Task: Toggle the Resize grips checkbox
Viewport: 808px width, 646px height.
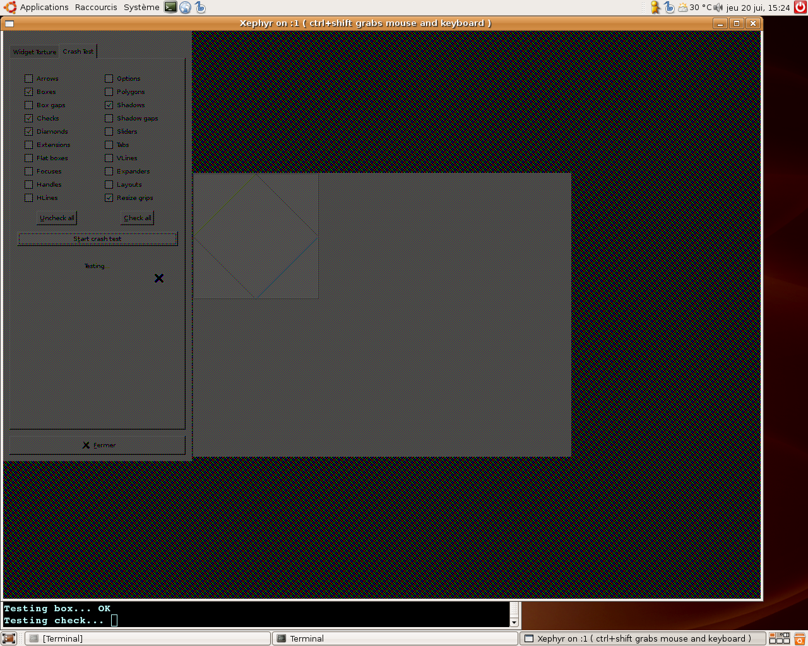Action: (109, 198)
